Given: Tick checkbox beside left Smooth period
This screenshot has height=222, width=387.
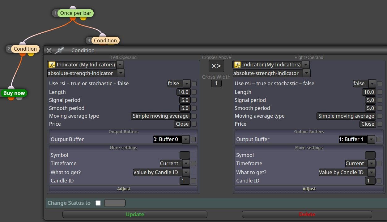Looking at the screenshot, I should pyautogui.click(x=194, y=108).
